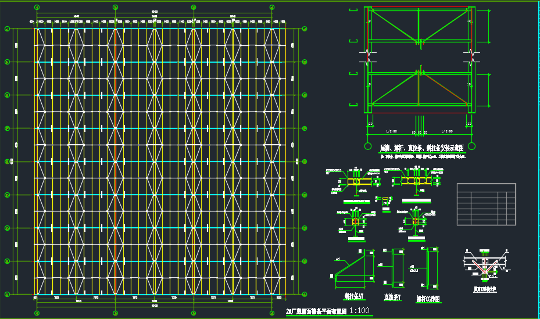Select the roof purlin plan title beside 1:100
This screenshot has width=540, height=319.
tap(316, 311)
